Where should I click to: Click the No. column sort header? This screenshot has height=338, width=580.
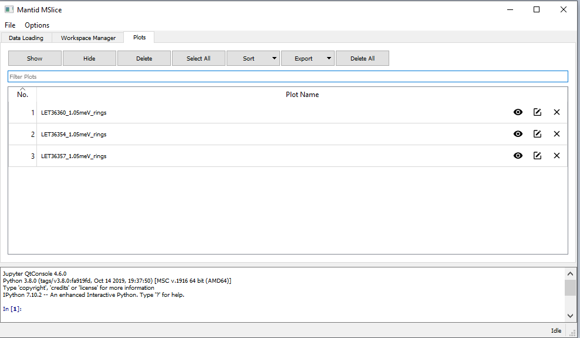pos(22,94)
